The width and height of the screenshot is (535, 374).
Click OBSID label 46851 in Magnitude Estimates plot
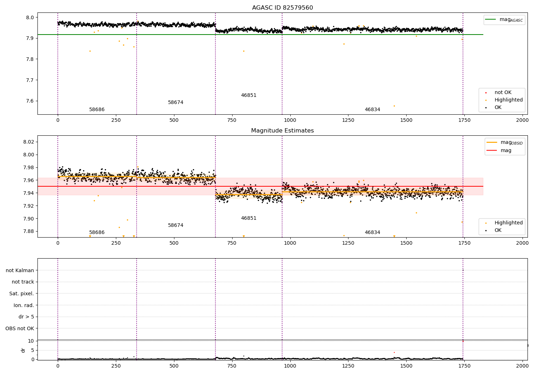pos(249,218)
